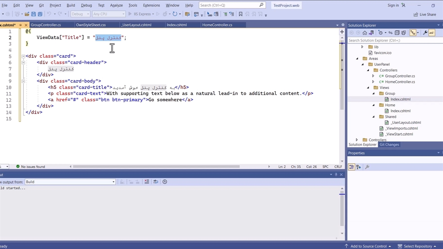Click the editor horizontal scrollbar

coord(156,167)
